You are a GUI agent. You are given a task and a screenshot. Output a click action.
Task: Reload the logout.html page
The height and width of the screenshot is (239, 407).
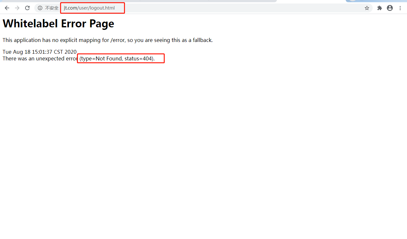tap(27, 8)
